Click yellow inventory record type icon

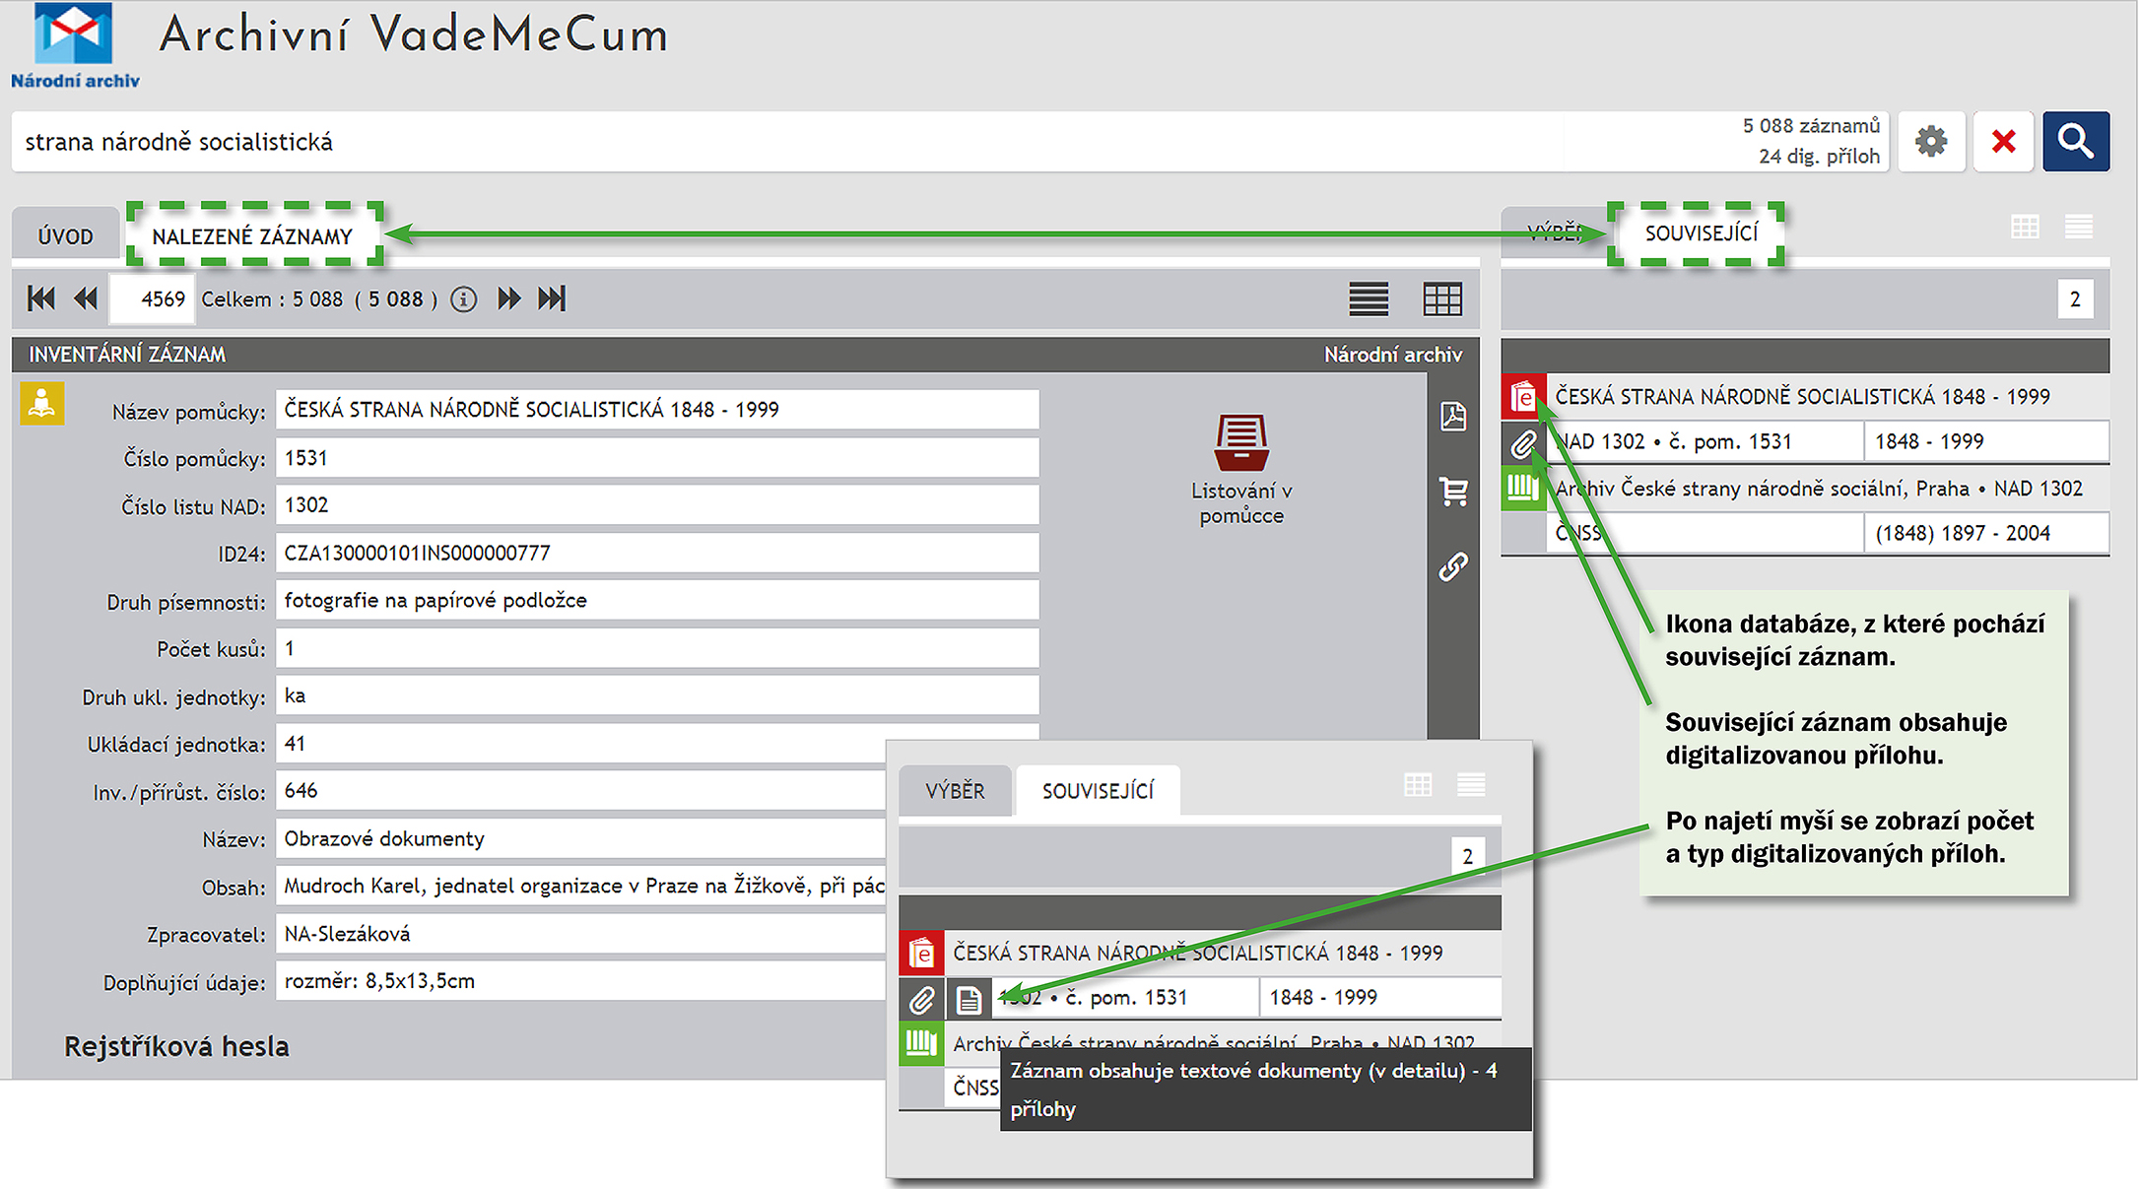click(42, 404)
